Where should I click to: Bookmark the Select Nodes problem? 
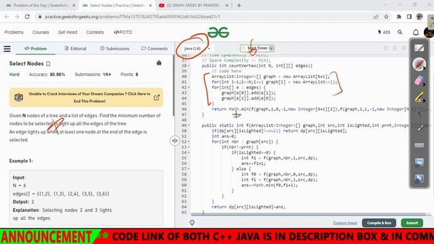[x=48, y=64]
